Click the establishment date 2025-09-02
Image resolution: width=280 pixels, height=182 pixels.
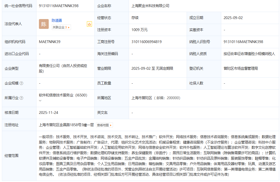pyautogui.click(x=233, y=18)
